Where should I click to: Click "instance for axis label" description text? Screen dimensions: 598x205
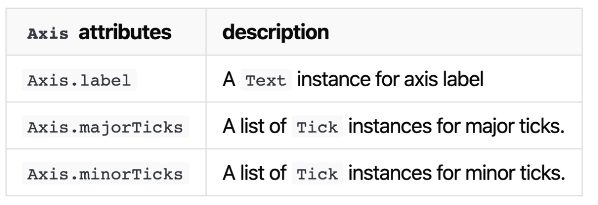tap(390, 80)
